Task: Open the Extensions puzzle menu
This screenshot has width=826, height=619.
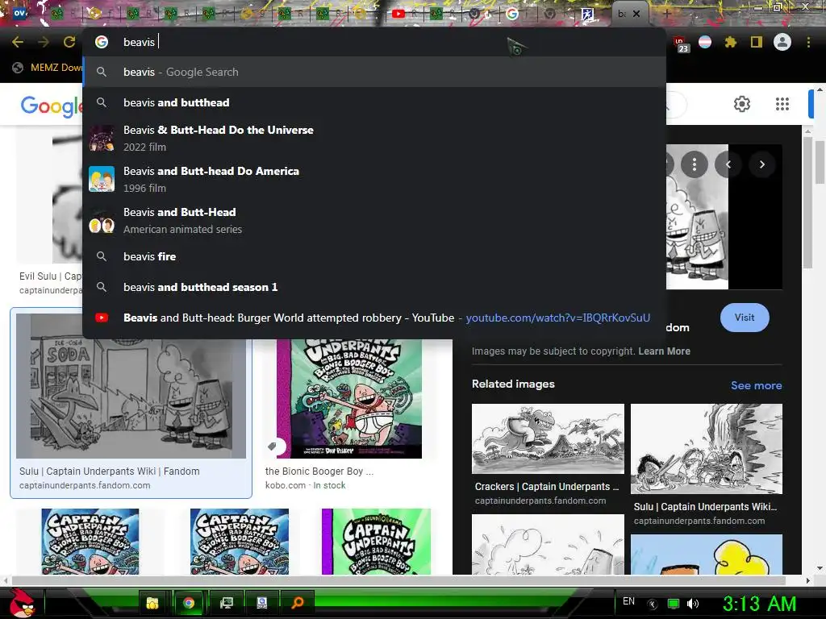Action: [731, 42]
